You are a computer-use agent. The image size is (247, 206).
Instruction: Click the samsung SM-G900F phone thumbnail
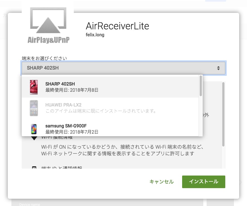tap(34, 129)
